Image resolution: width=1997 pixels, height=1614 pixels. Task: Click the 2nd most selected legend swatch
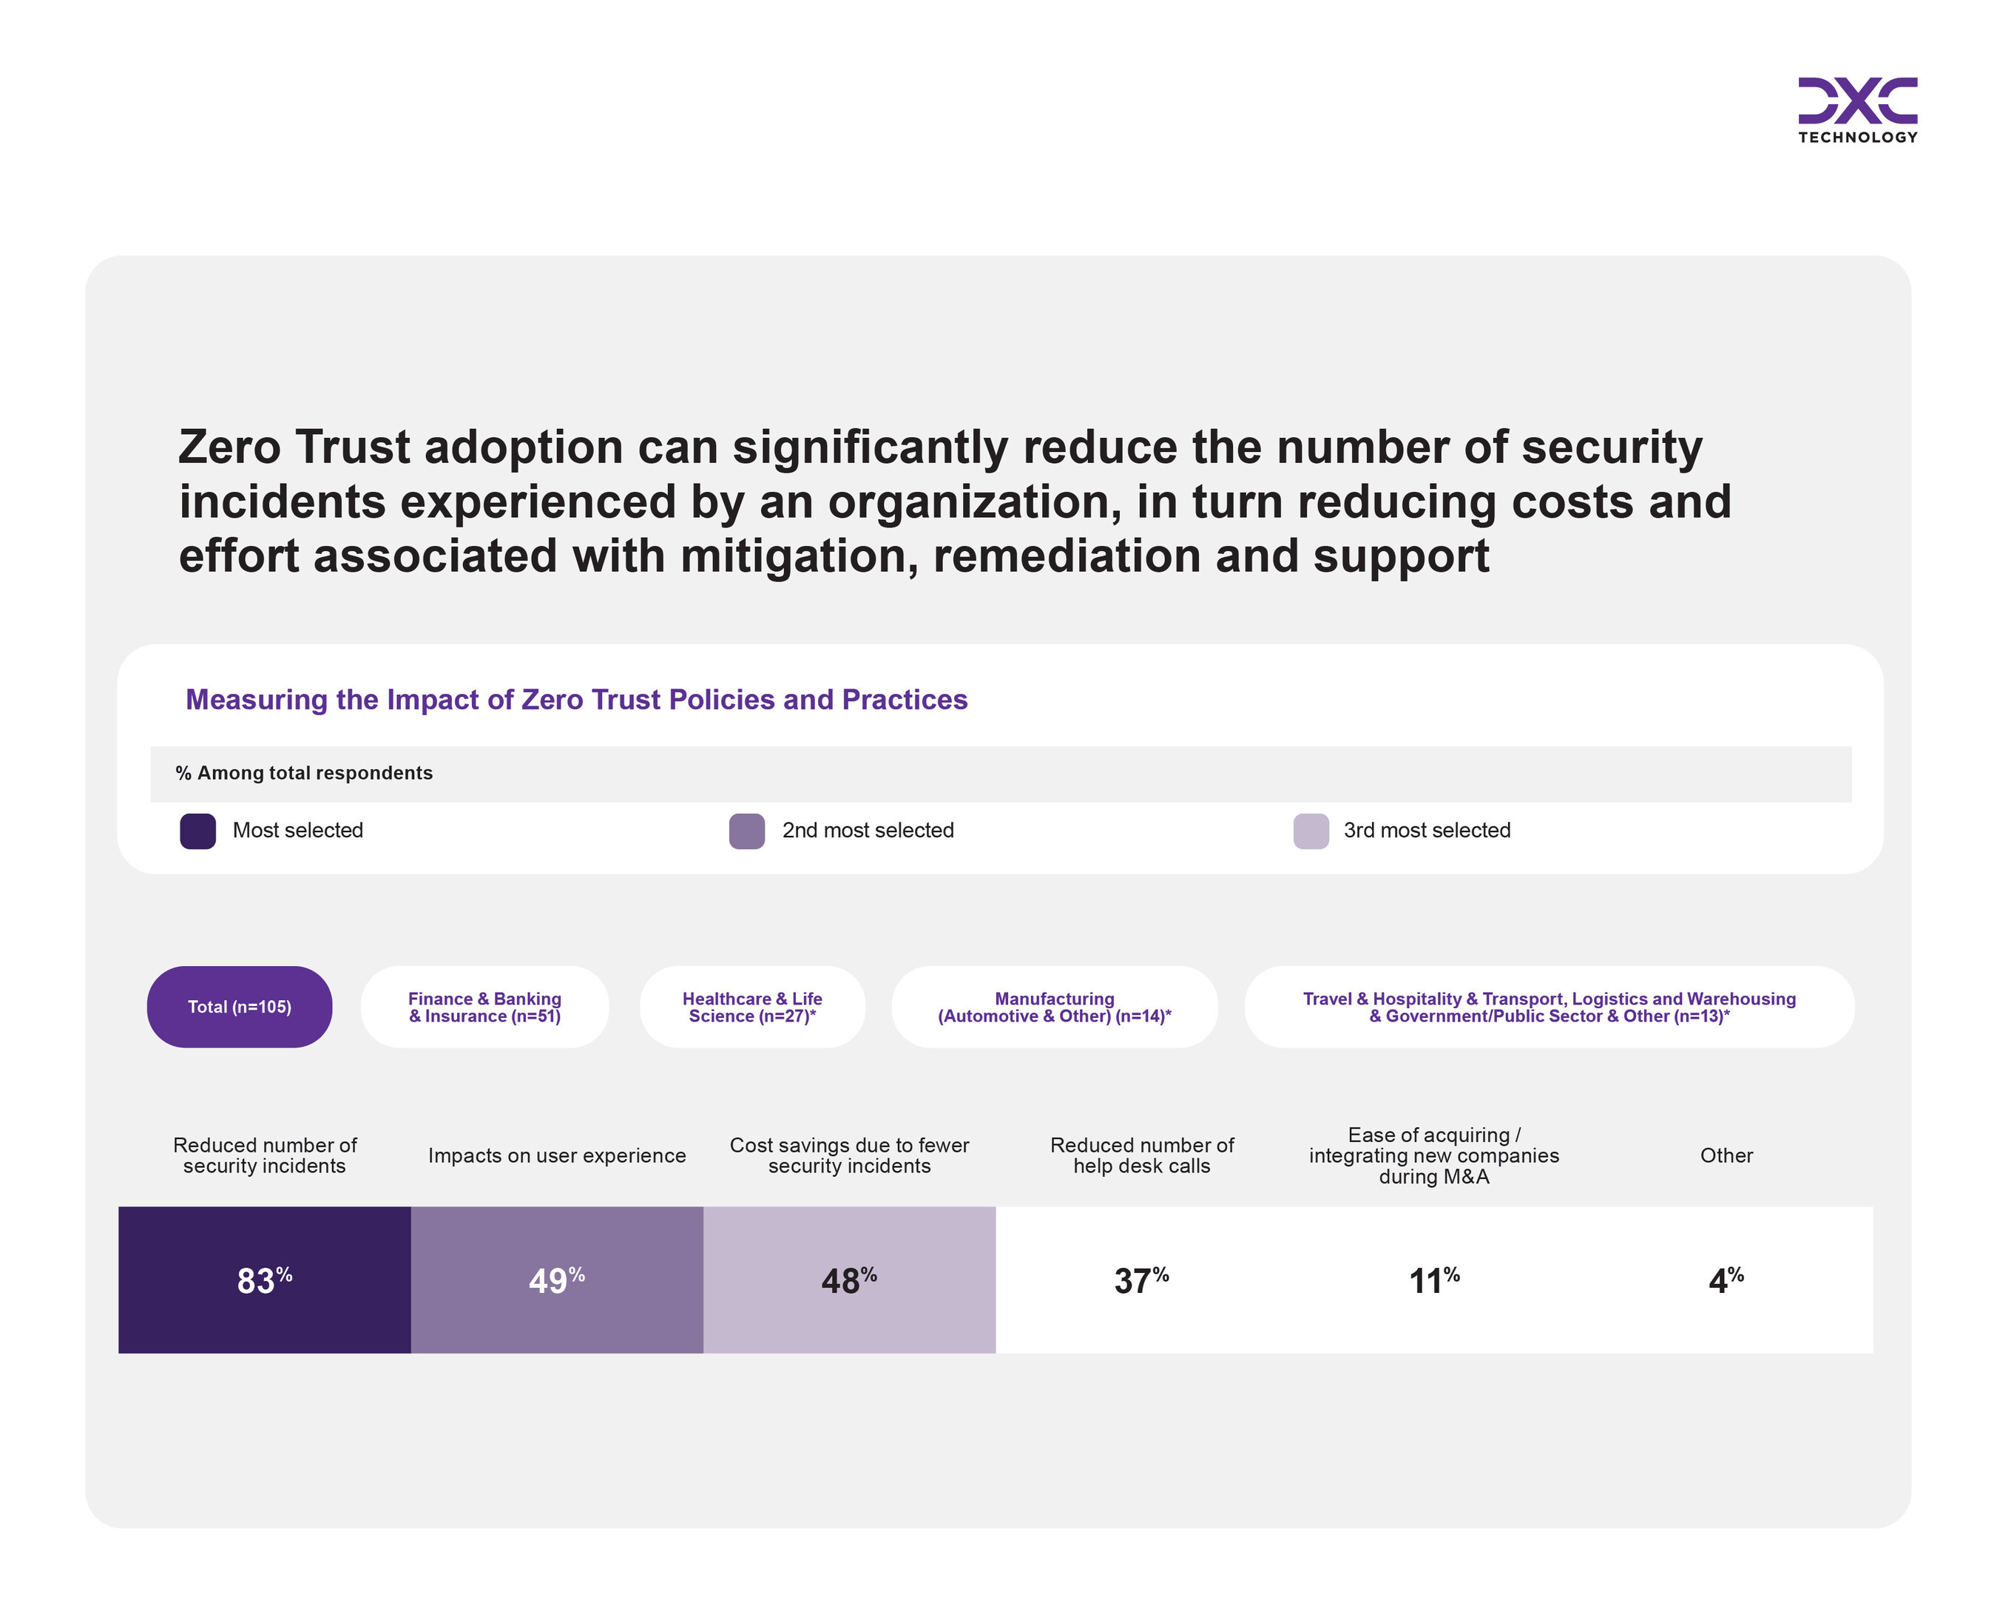746,831
